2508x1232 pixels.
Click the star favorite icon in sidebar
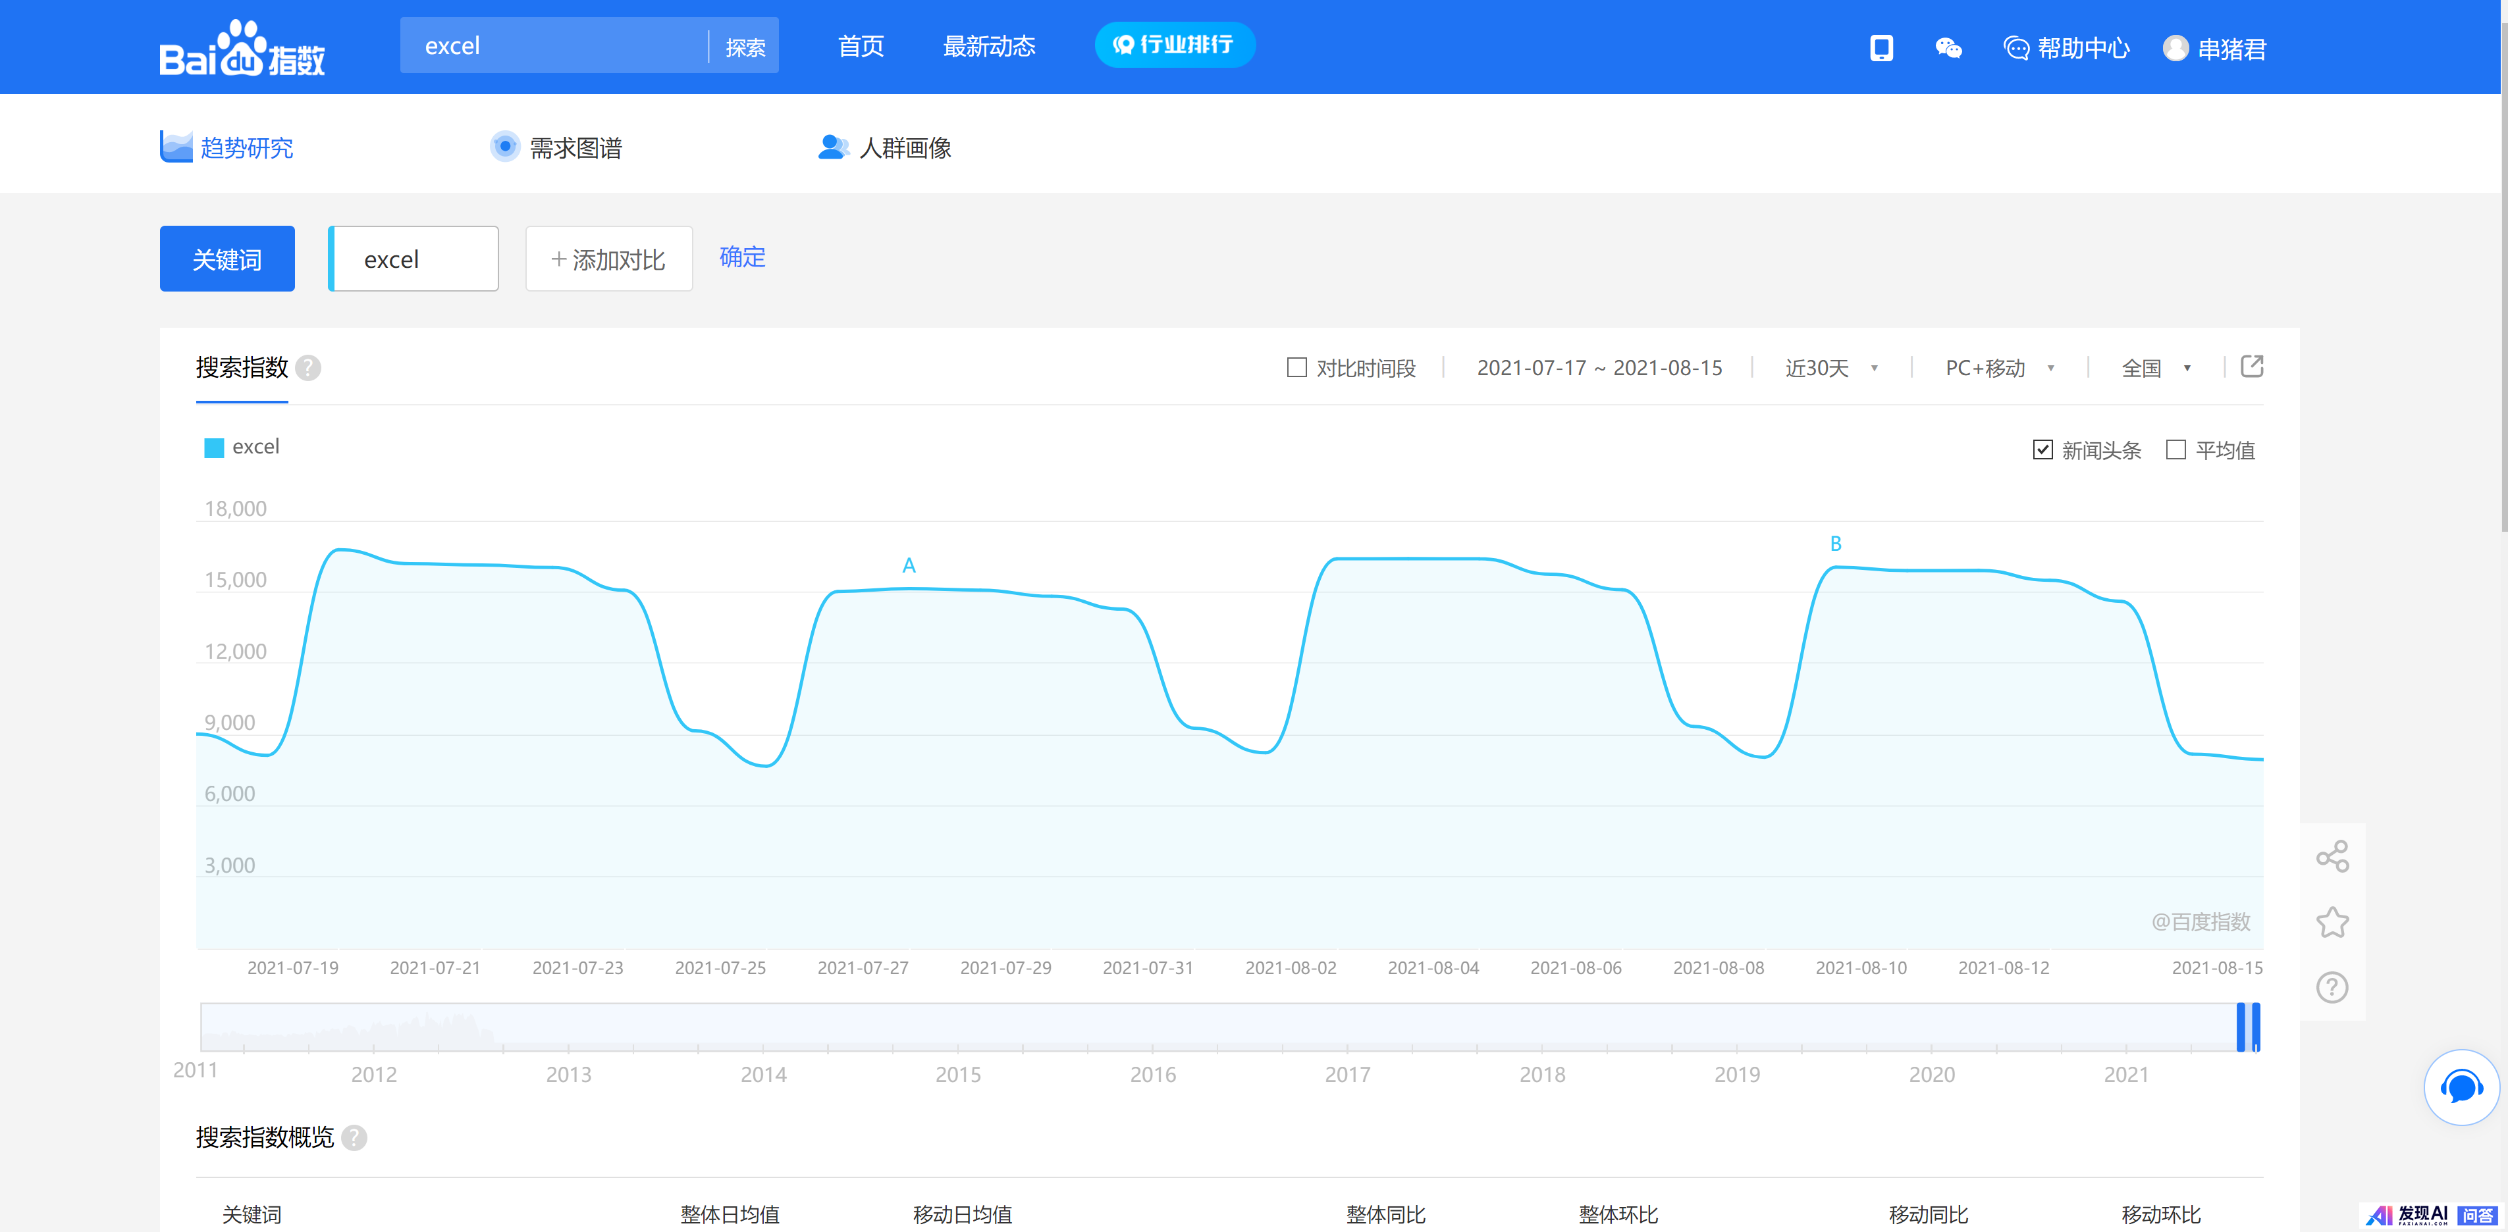tap(2332, 921)
